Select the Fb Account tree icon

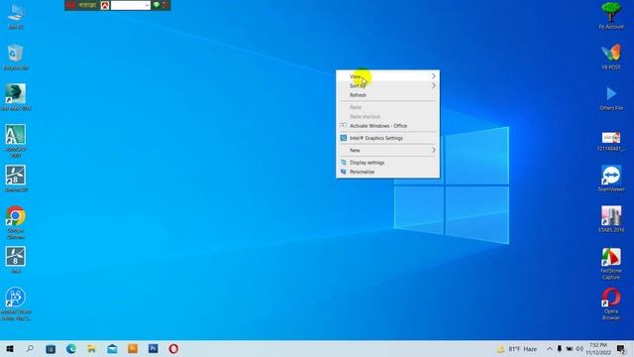click(x=611, y=16)
